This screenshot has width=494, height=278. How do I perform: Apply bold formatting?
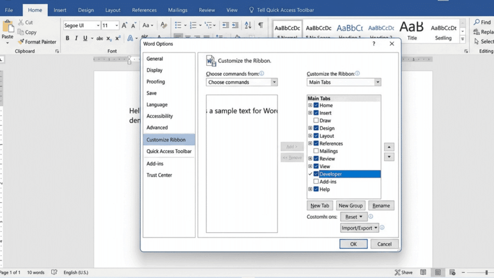click(68, 38)
